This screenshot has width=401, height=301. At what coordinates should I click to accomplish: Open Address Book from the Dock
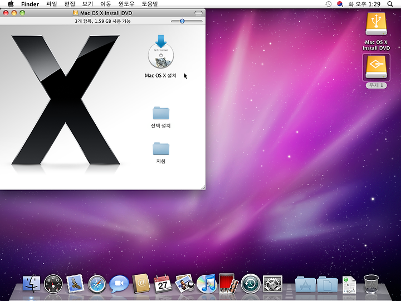[x=141, y=283]
